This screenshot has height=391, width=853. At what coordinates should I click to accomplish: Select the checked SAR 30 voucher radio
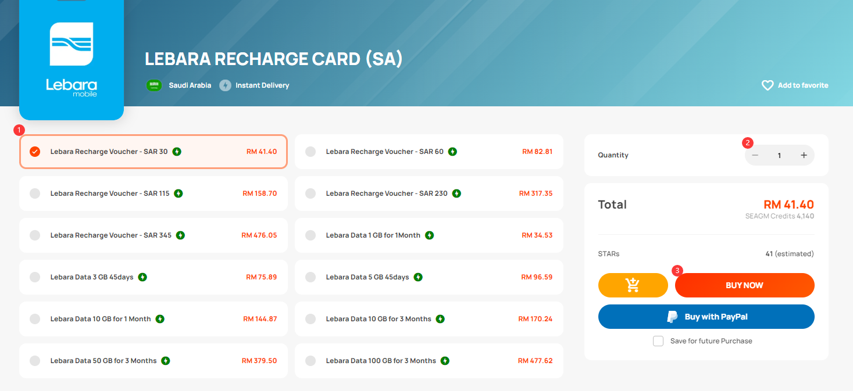pyautogui.click(x=35, y=152)
